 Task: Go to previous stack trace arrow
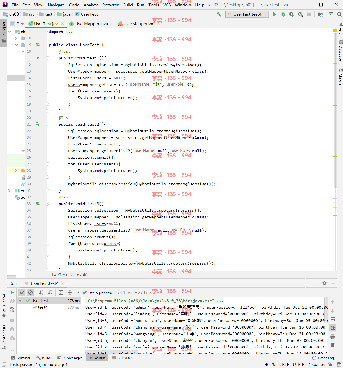pyautogui.click(x=333, y=302)
